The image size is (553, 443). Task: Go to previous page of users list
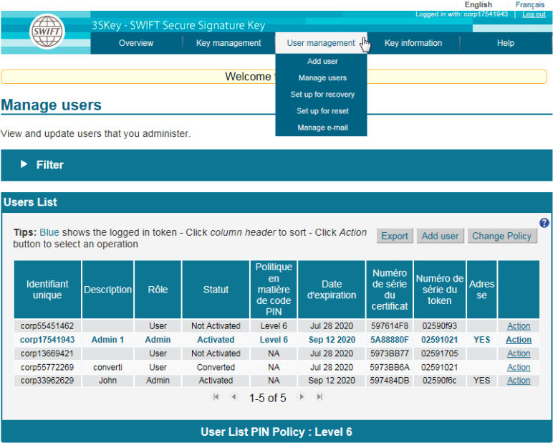click(x=234, y=396)
